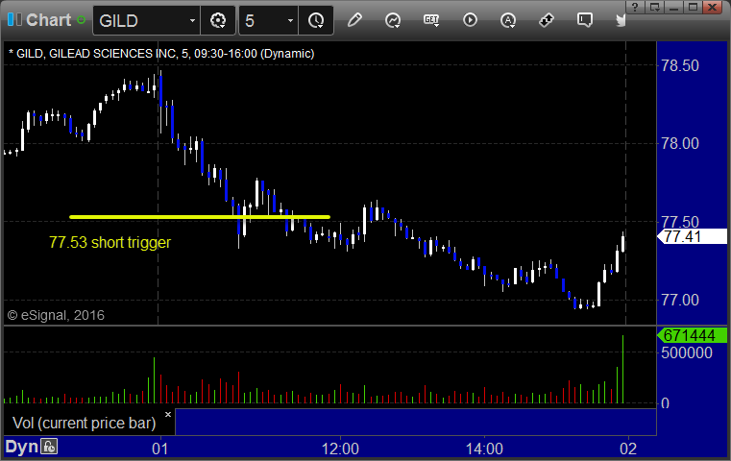
Task: Open the circled-A alerts icon
Action: (x=508, y=20)
